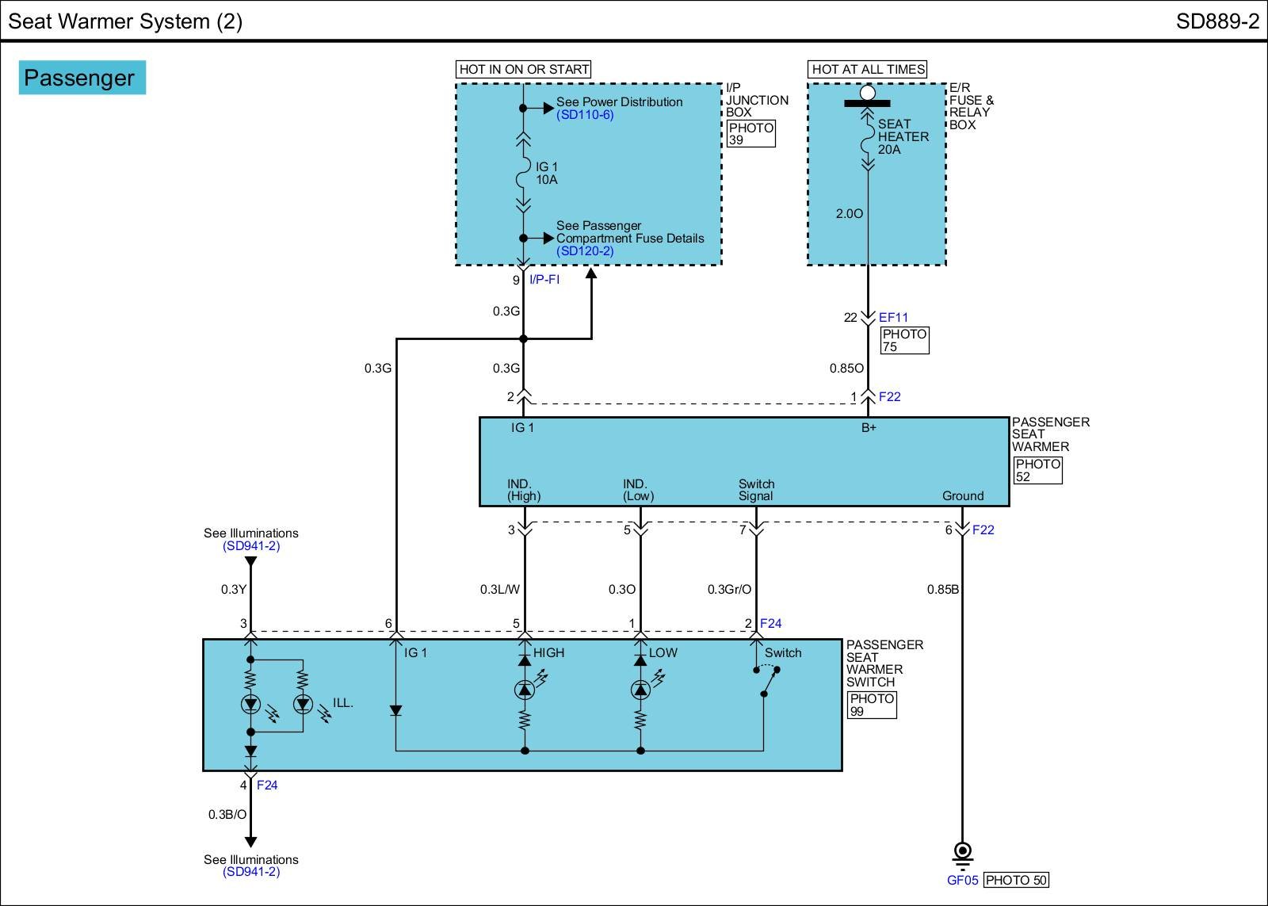
Task: Follow the SD941-2 link above the 0.3Y wire
Action: point(251,546)
